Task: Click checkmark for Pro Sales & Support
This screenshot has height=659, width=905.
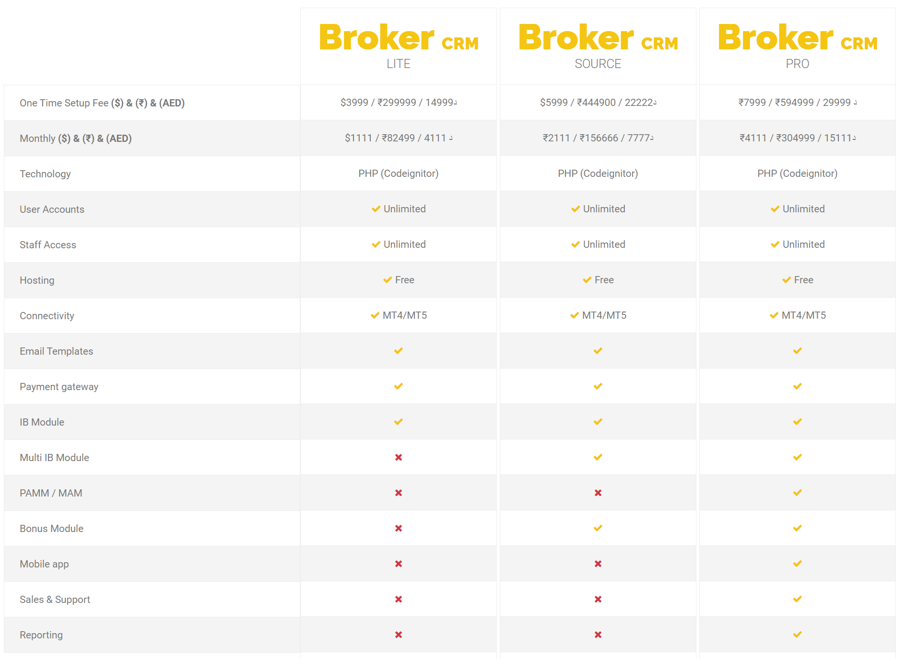Action: (798, 599)
